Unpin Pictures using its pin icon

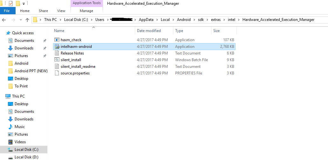[x=44, y=56]
